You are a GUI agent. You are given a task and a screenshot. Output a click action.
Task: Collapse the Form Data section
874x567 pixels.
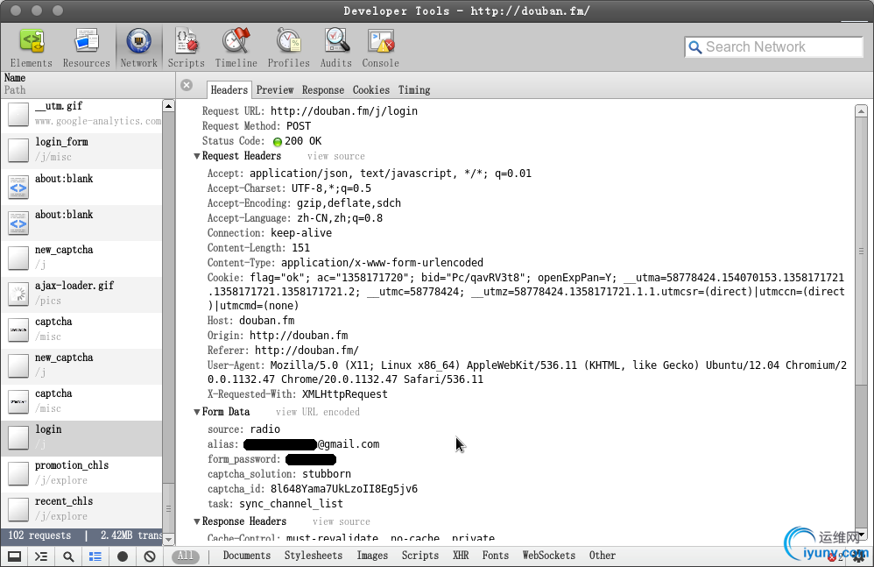[x=197, y=412]
